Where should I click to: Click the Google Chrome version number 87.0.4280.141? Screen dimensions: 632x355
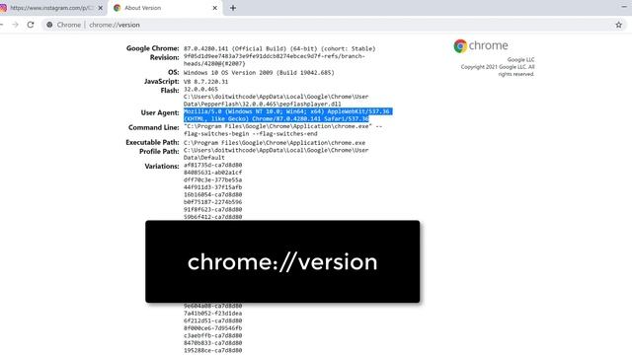pos(206,48)
